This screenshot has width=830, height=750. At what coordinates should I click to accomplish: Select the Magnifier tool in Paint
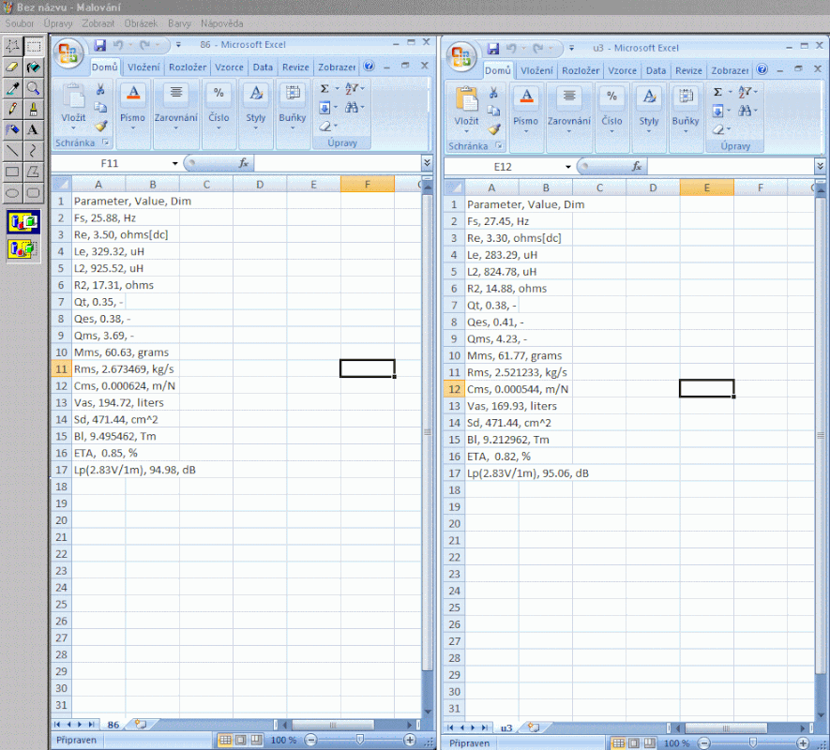[x=34, y=88]
